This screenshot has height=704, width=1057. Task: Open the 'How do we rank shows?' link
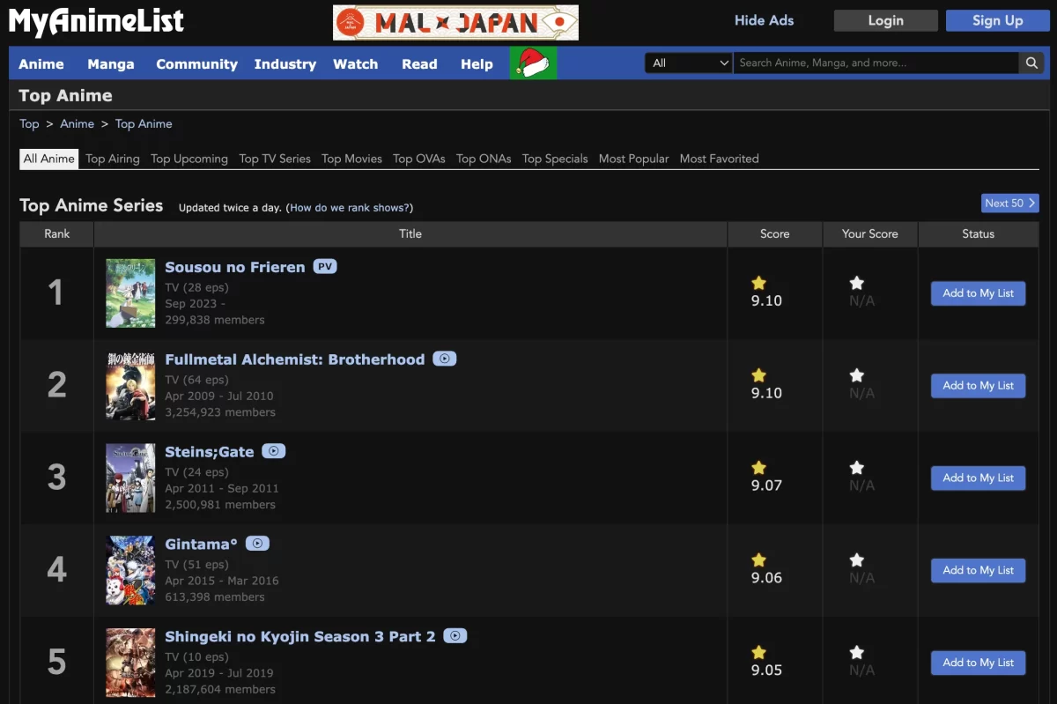[350, 208]
